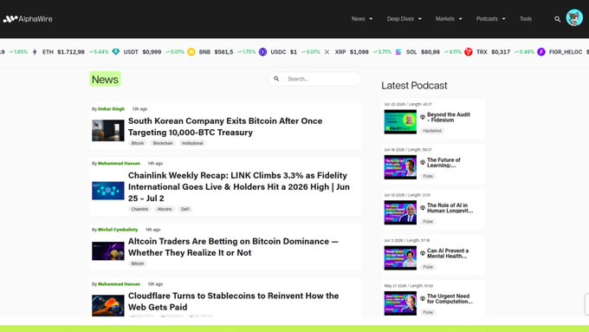
Task: Open Altcoin Traders article thumbnail
Action: (108, 251)
